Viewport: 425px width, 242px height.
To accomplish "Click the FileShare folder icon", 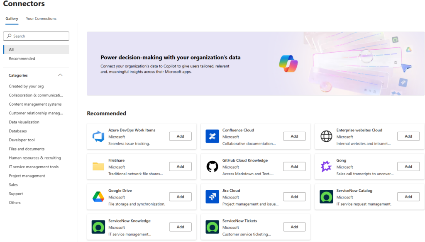I will (x=98, y=167).
